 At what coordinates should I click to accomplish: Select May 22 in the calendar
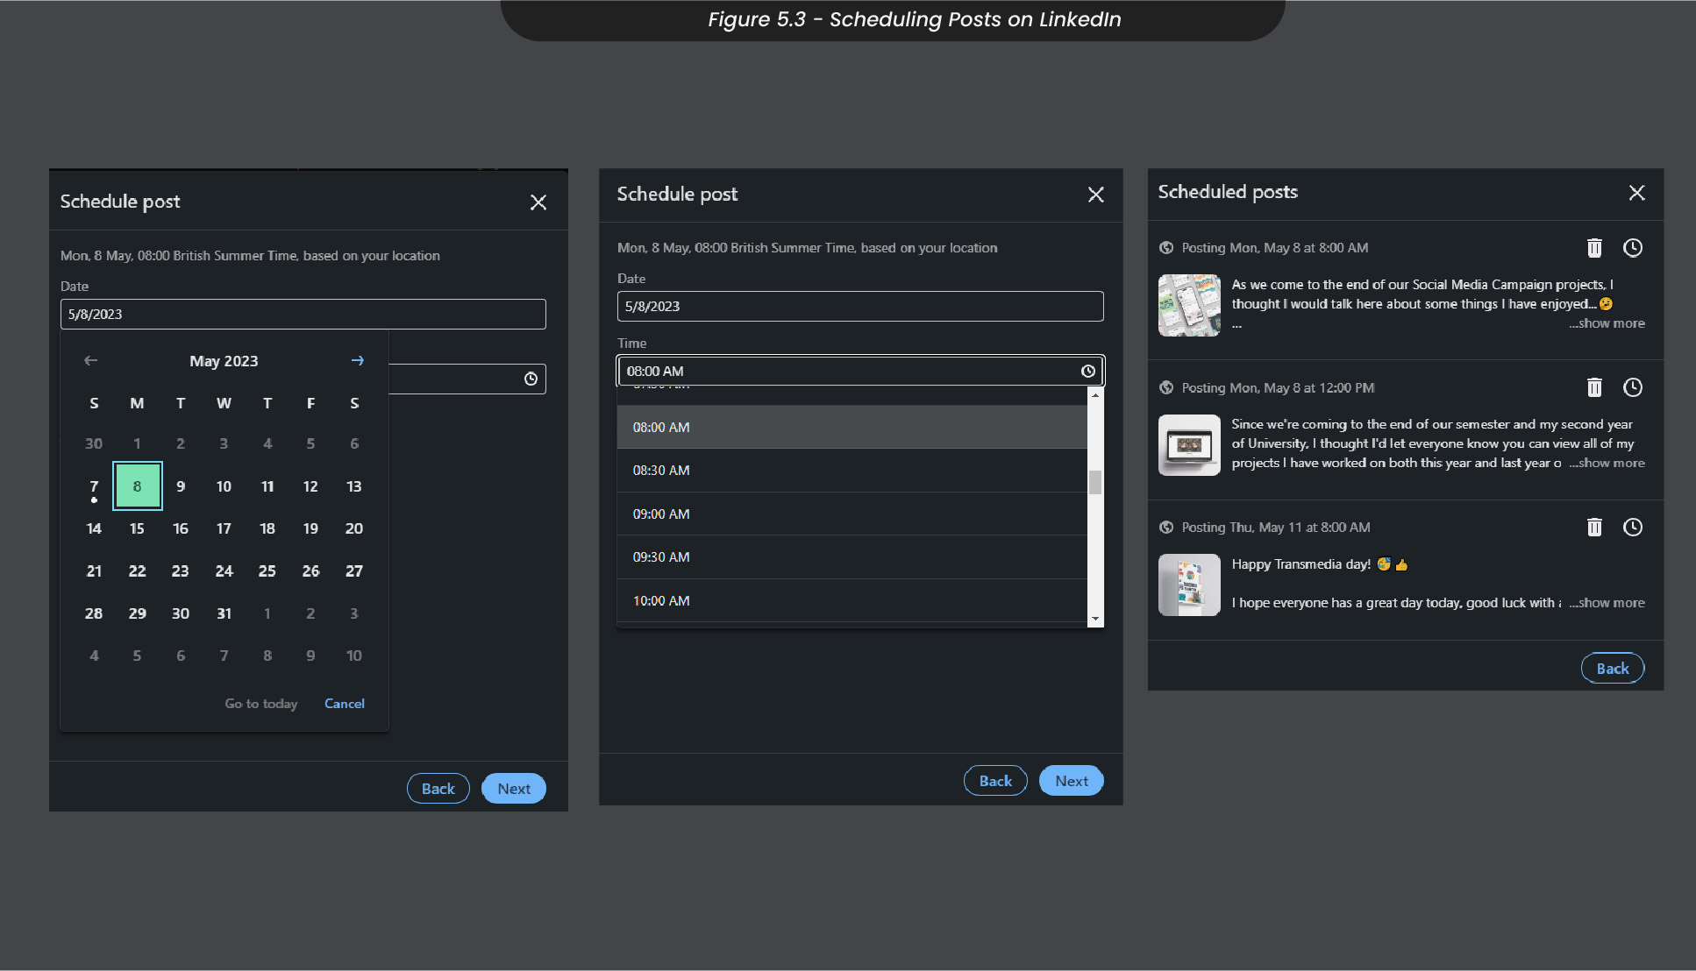tap(138, 571)
